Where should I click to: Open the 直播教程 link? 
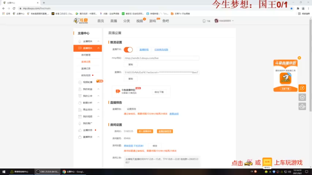144,50
